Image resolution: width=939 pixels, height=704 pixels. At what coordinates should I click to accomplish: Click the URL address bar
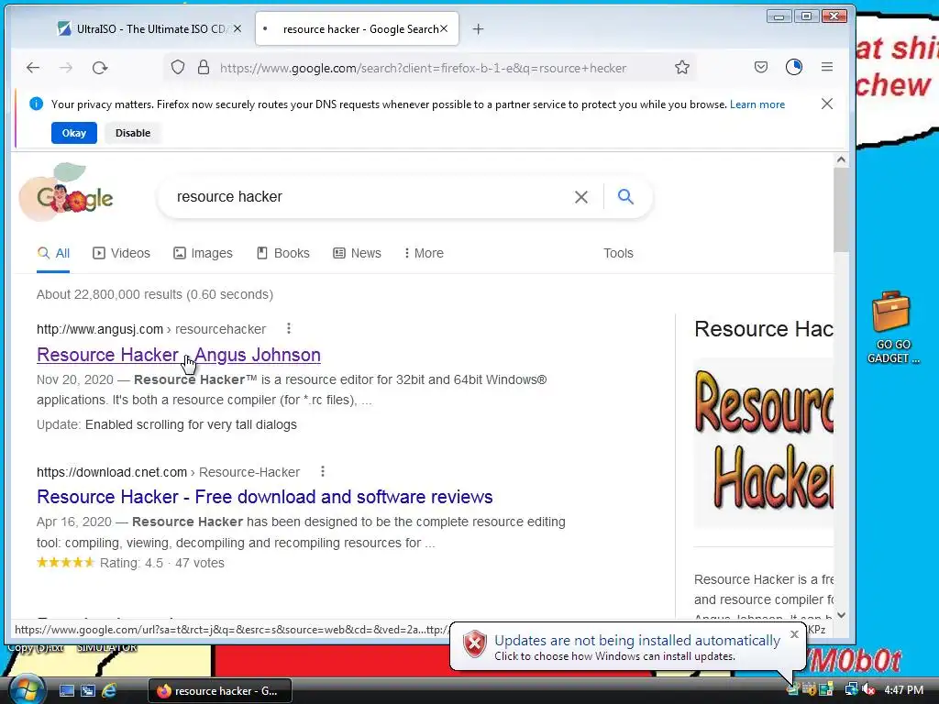tap(423, 68)
